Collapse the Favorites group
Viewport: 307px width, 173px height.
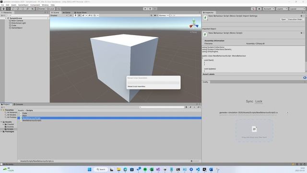click(1, 110)
